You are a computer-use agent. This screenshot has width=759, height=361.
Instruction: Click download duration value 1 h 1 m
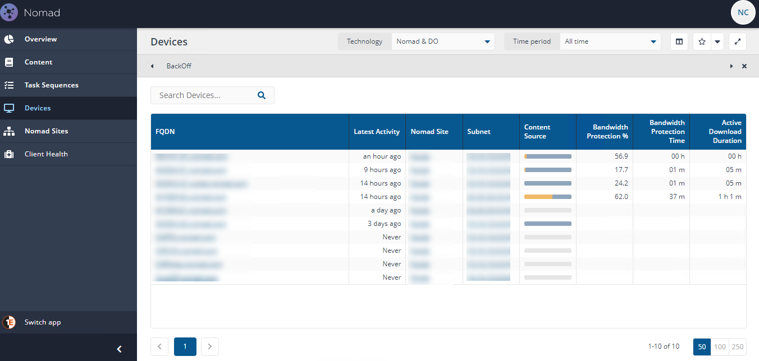coord(730,197)
